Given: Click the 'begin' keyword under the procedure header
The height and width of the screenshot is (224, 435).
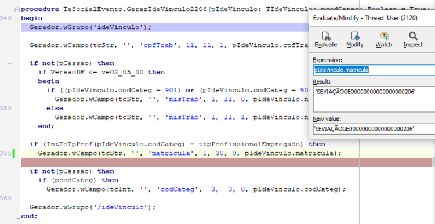Looking at the screenshot, I should point(32,19).
